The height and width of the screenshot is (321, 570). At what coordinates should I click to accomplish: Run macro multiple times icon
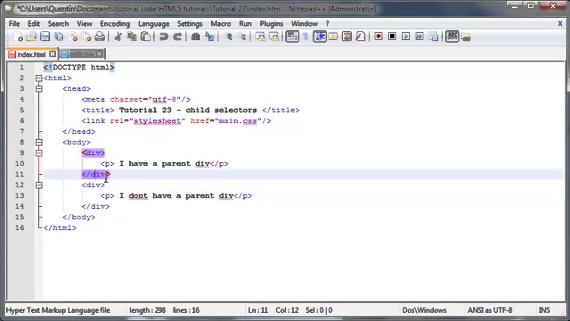(419, 37)
